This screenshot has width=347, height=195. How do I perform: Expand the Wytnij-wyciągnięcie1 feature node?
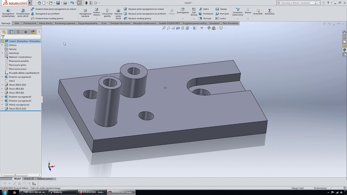(x=2, y=105)
